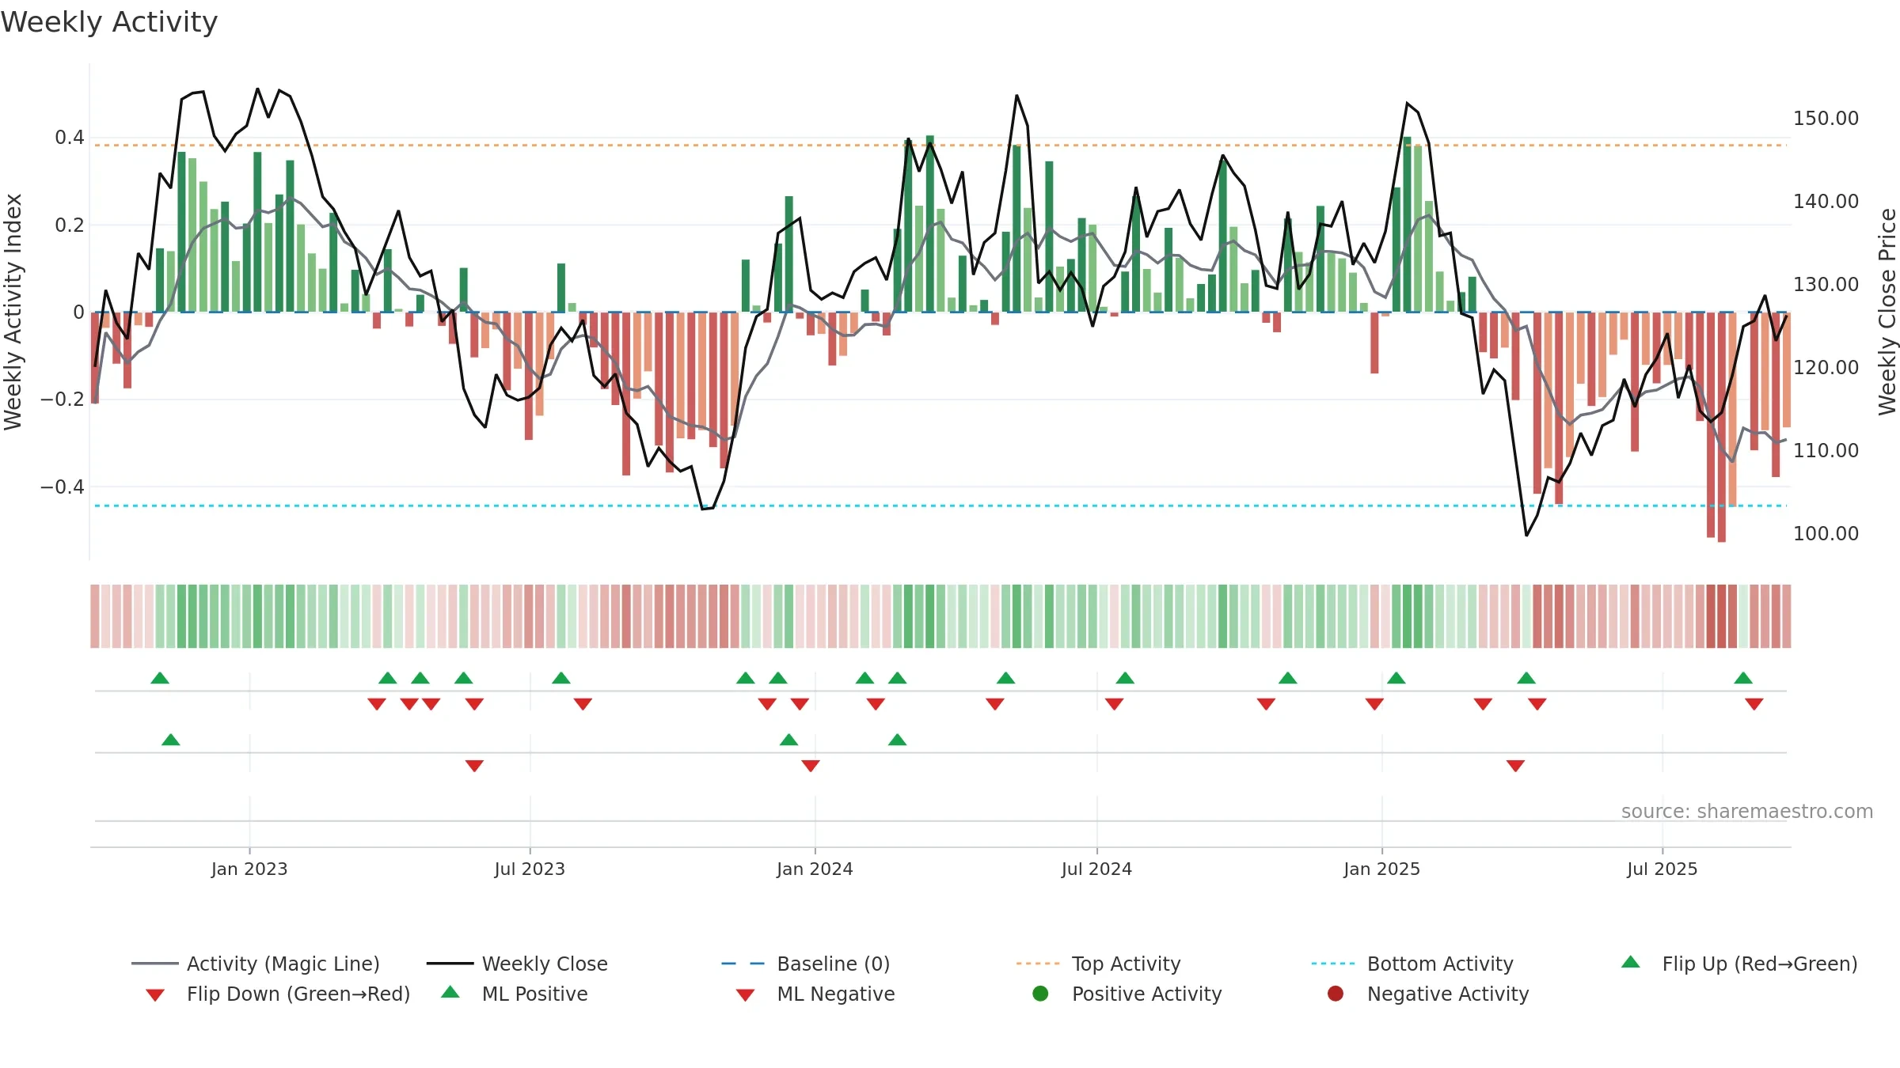The height and width of the screenshot is (1068, 1900).
Task: Click the 150.00 price tick label
Action: tap(1826, 118)
